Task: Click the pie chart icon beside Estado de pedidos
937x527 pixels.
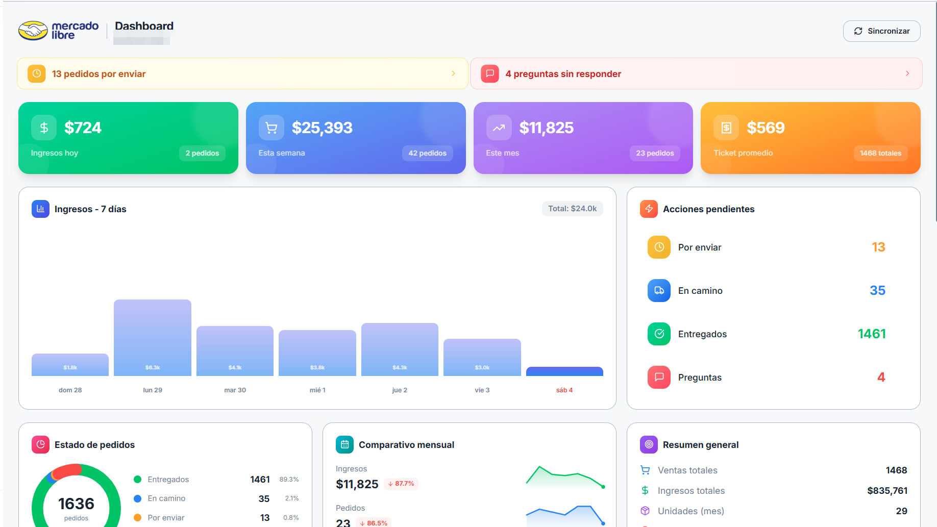Action: 40,444
